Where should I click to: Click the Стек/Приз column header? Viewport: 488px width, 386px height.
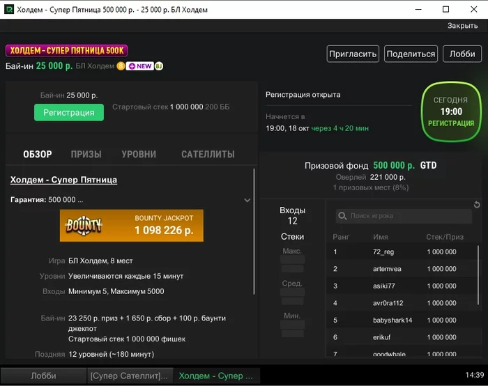click(x=445, y=237)
